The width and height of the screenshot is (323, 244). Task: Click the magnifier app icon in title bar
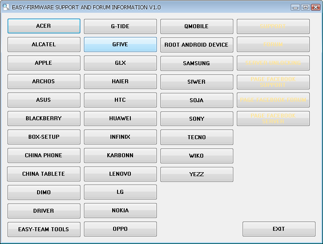tap(6, 7)
